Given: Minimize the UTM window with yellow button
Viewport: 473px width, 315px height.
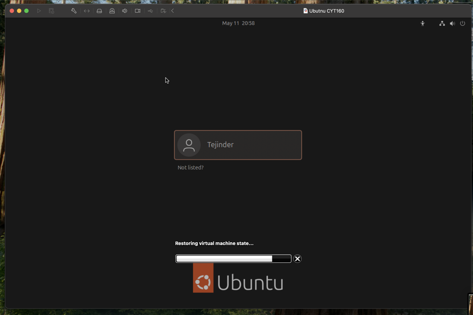Looking at the screenshot, I should point(19,11).
